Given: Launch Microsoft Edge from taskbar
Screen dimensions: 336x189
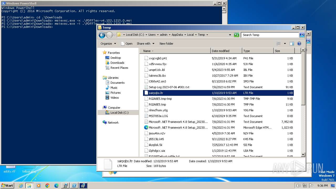Looking at the screenshot, I should point(56,186).
